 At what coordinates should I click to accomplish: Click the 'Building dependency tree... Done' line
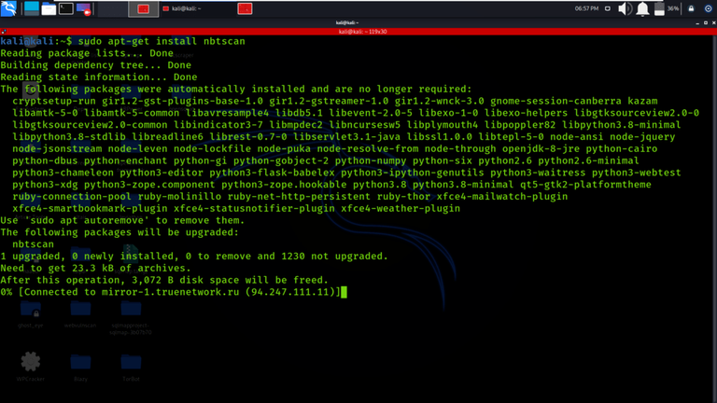point(95,65)
